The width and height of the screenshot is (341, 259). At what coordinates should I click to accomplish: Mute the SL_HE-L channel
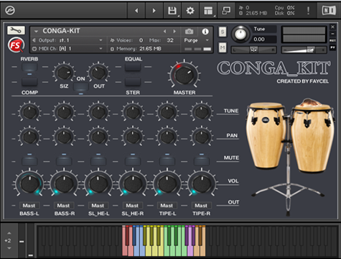coord(98,161)
